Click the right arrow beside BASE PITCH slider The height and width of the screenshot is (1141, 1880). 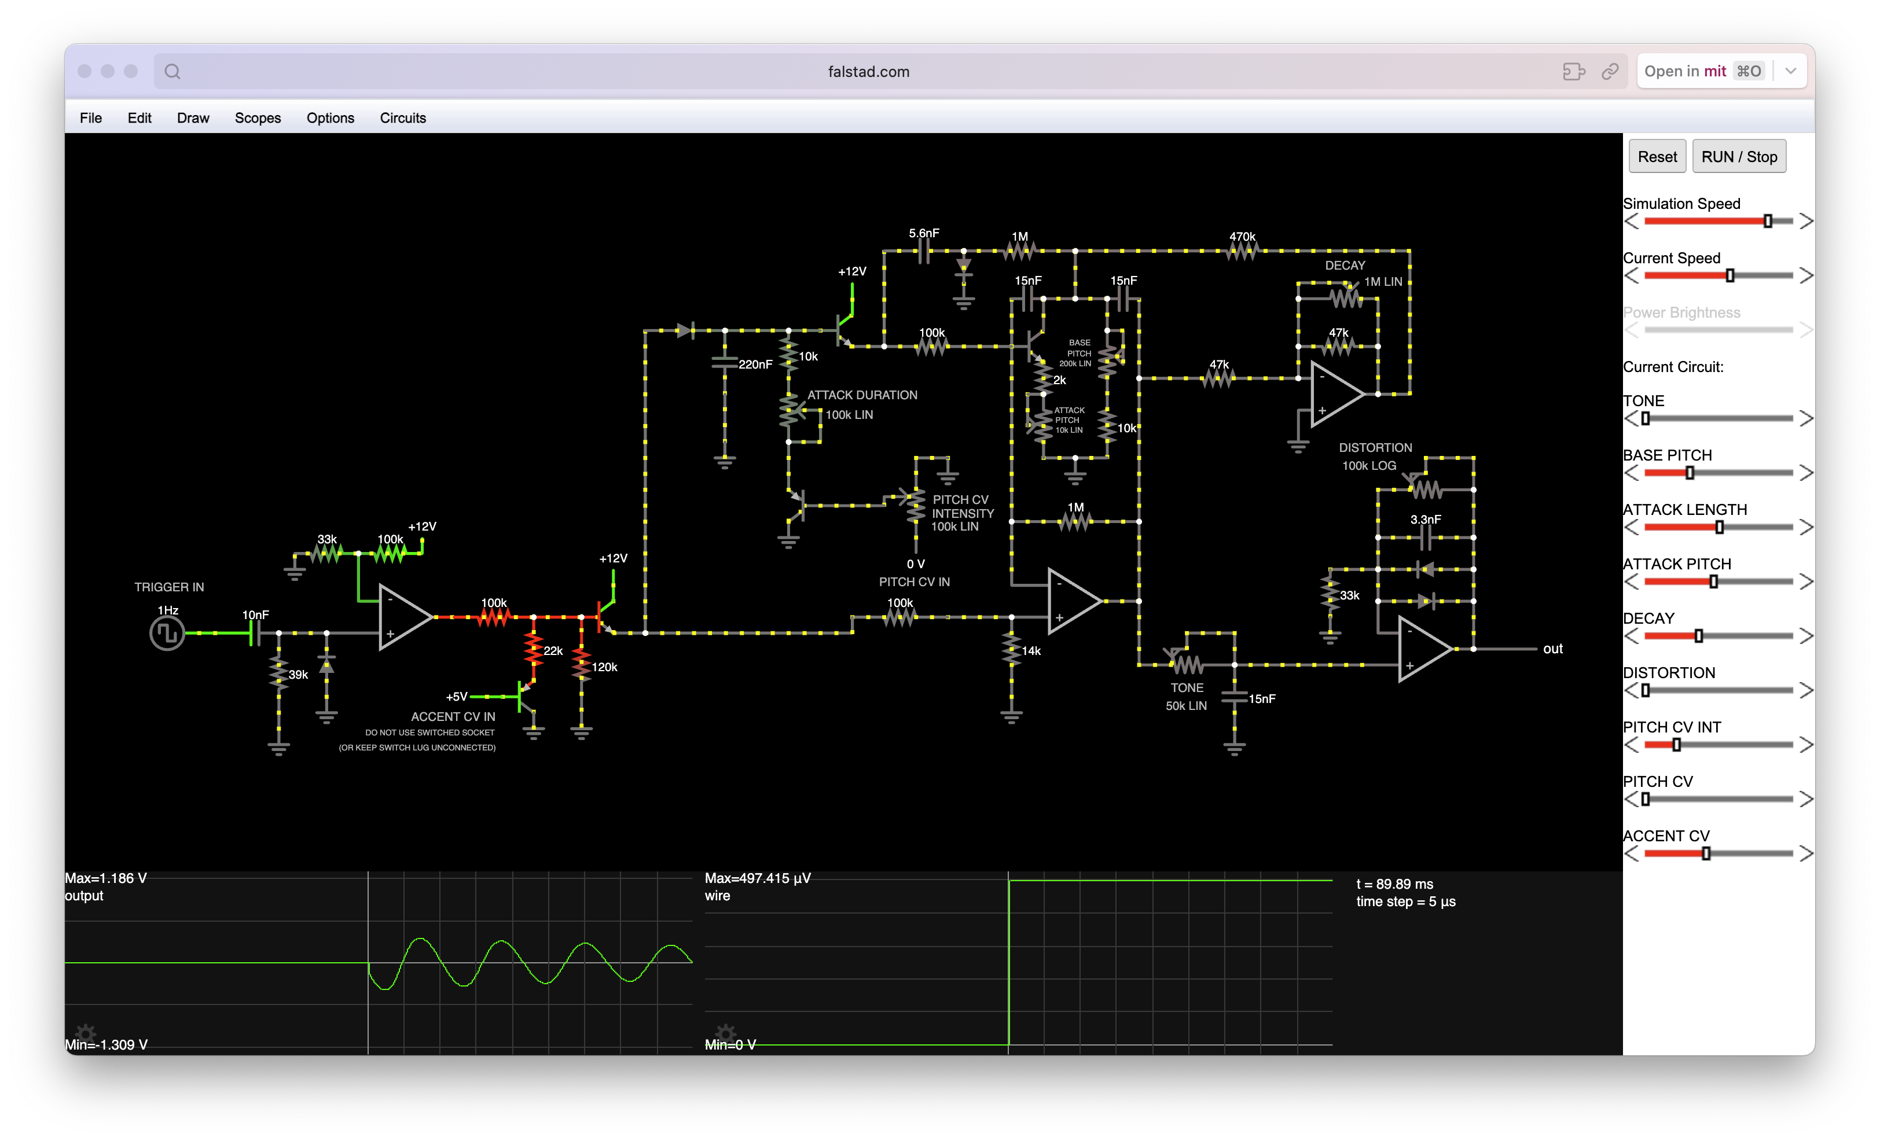1806,473
